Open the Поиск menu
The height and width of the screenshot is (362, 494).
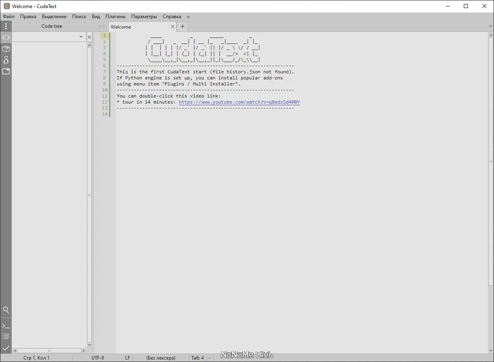[x=79, y=17]
